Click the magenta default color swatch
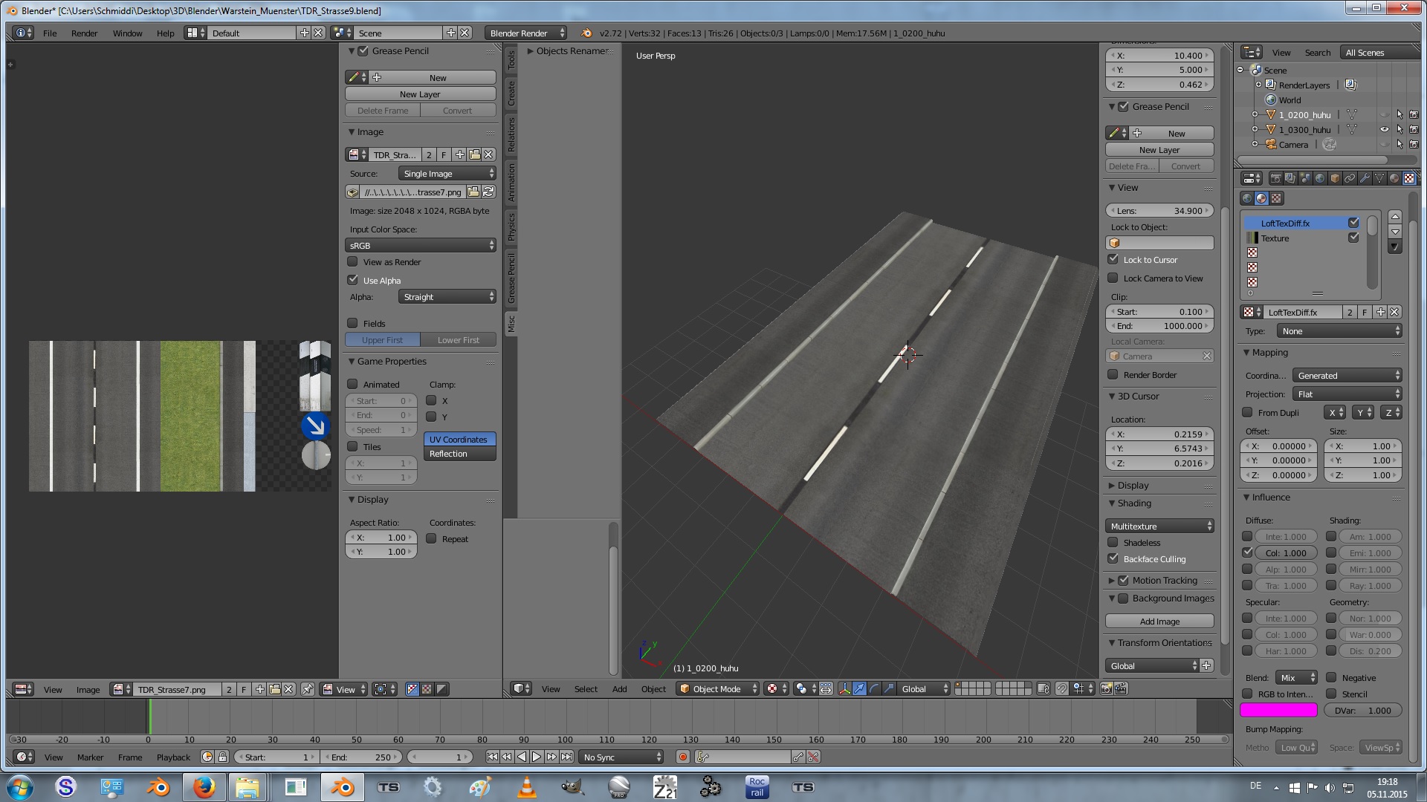 click(x=1278, y=710)
